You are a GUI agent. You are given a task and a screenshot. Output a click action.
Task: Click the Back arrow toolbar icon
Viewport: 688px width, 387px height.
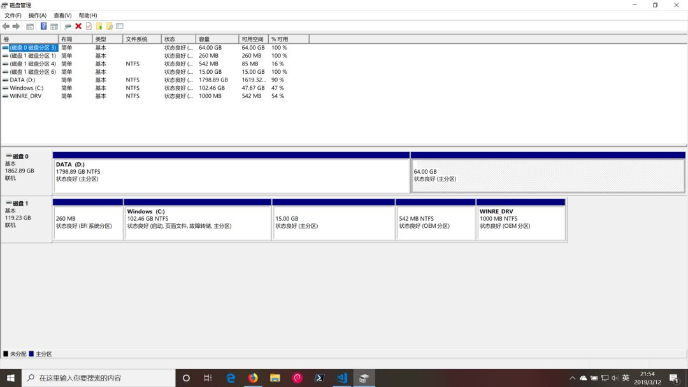click(6, 26)
